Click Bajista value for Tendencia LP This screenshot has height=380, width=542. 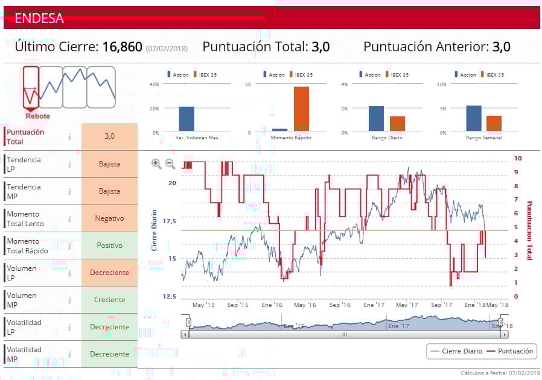click(x=110, y=164)
